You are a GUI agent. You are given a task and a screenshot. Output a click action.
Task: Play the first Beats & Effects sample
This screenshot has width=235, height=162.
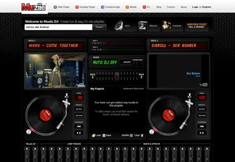(x=117, y=149)
